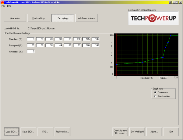The width and height of the screenshot is (183, 140).
Task: Click Threshold field showing 90
Action: 59,39
